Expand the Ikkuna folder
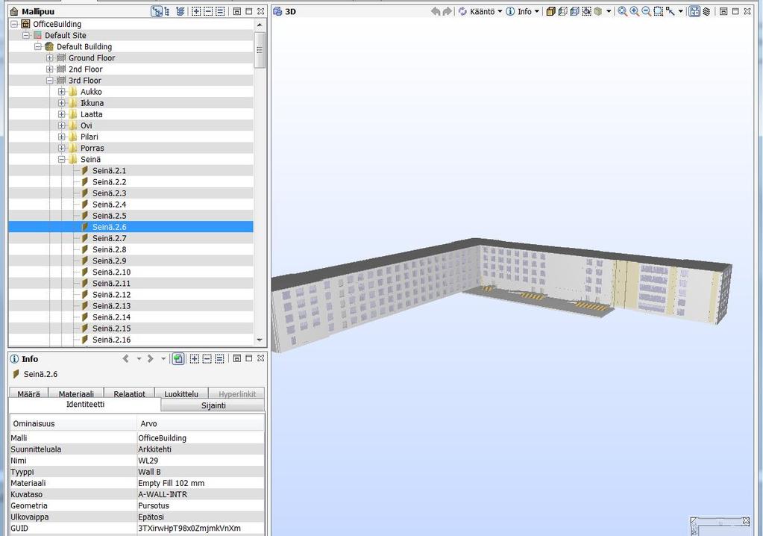Screen dimensions: 763x536 coord(61,103)
